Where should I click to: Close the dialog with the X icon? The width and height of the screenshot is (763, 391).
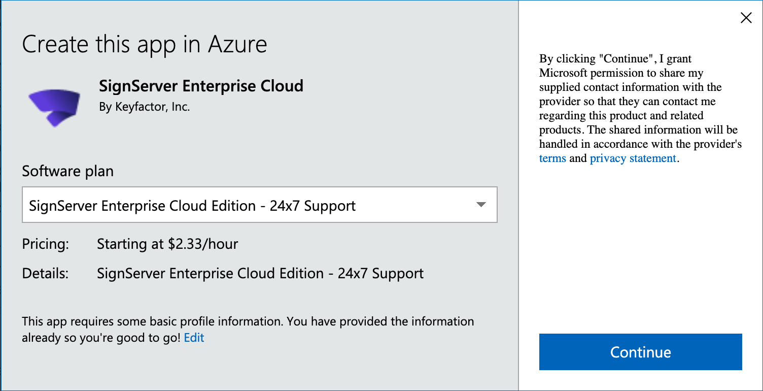tap(746, 18)
